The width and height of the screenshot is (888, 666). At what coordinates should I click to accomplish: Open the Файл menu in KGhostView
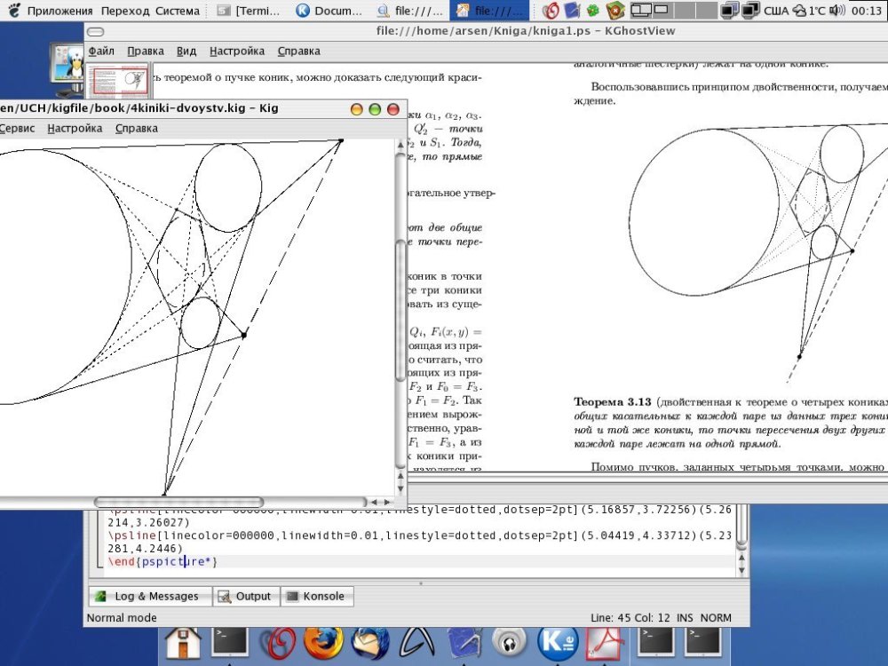click(101, 51)
